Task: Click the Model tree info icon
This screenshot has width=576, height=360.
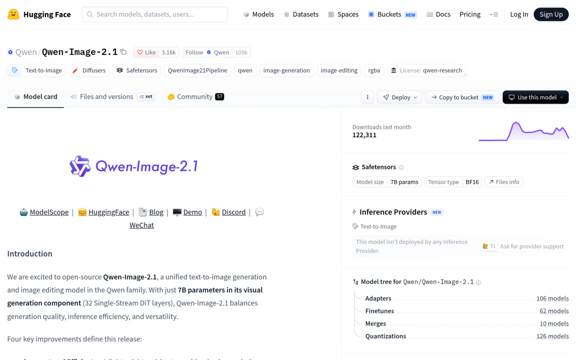Action: click(x=478, y=282)
